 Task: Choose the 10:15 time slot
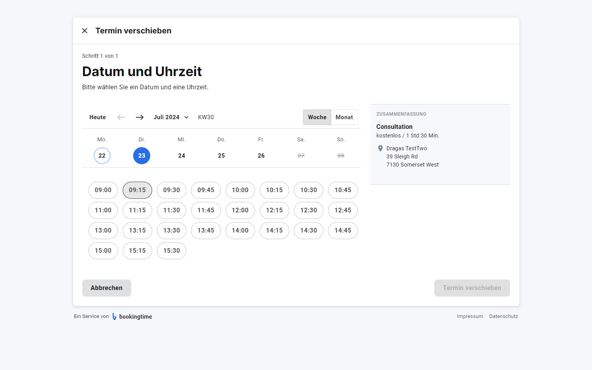274,190
